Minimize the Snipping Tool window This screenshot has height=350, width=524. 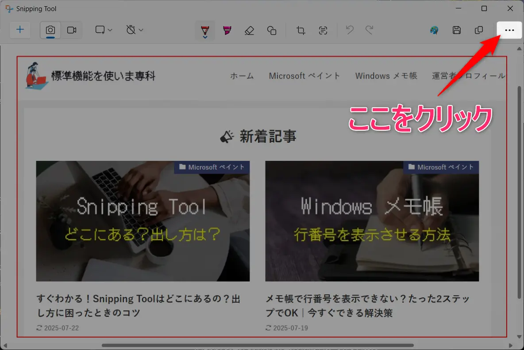[x=458, y=8]
